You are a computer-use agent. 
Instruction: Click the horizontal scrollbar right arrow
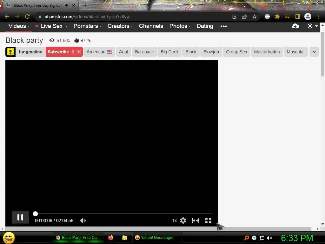point(318,229)
